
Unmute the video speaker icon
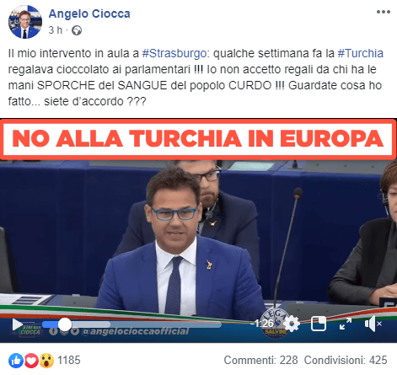point(373,324)
